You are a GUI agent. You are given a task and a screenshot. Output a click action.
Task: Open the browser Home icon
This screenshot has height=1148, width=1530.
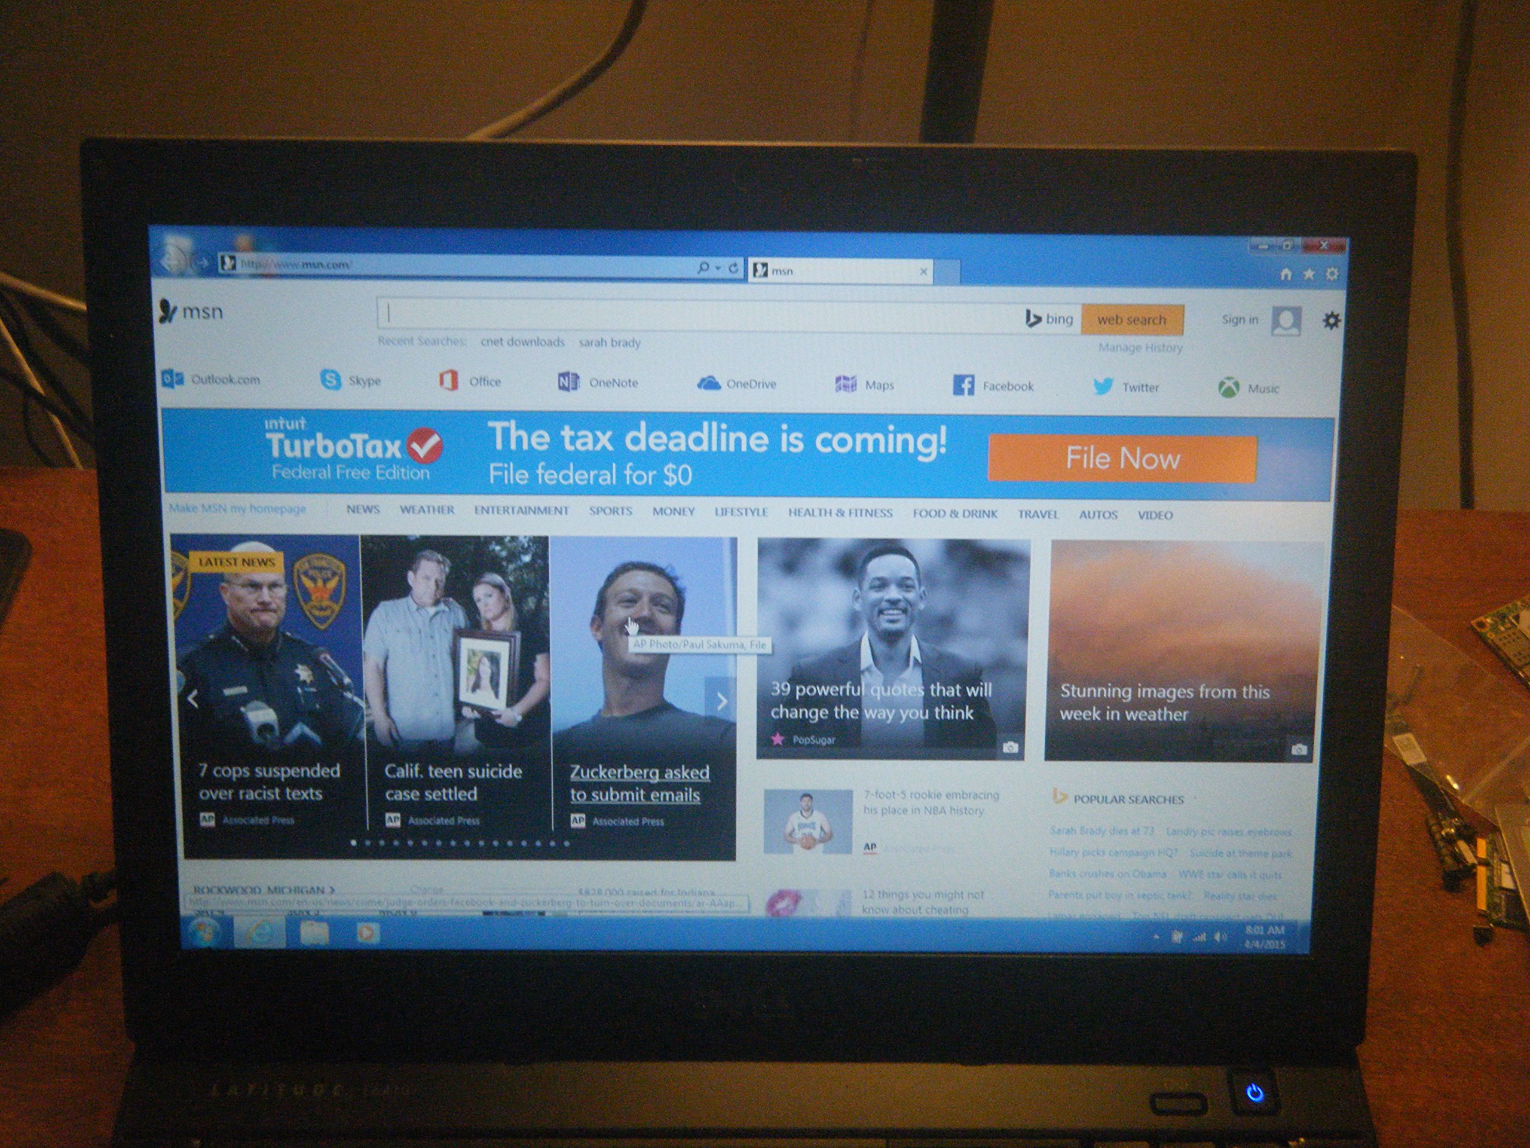click(x=1285, y=274)
